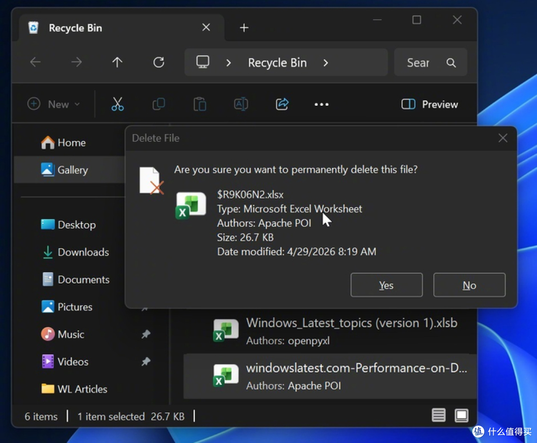The height and width of the screenshot is (443, 537).
Task: Go forward with the right arrow
Action: click(77, 62)
